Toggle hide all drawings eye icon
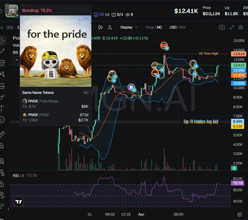248x220 pixels. pyautogui.click(x=2, y=195)
